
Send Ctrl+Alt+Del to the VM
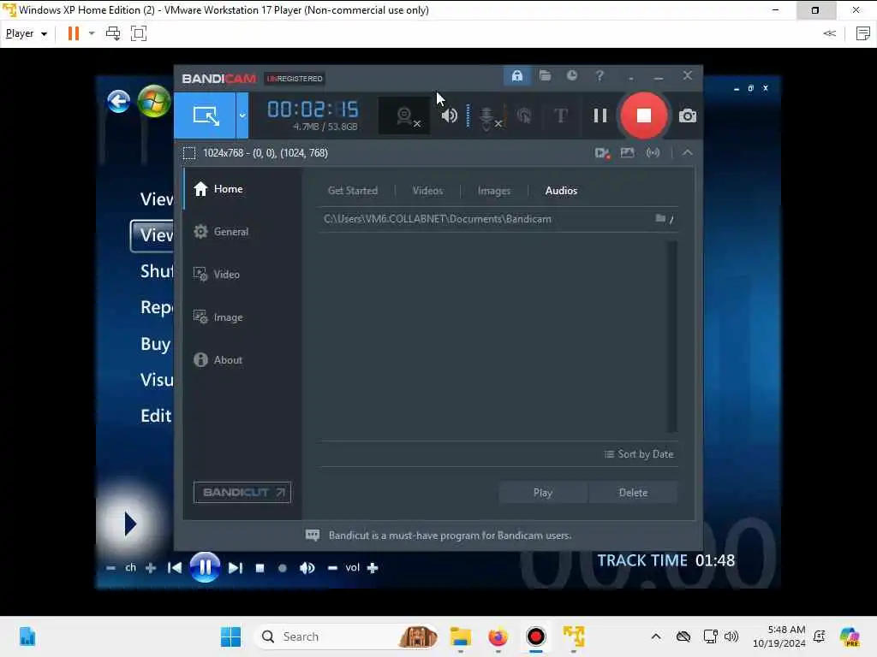113,33
